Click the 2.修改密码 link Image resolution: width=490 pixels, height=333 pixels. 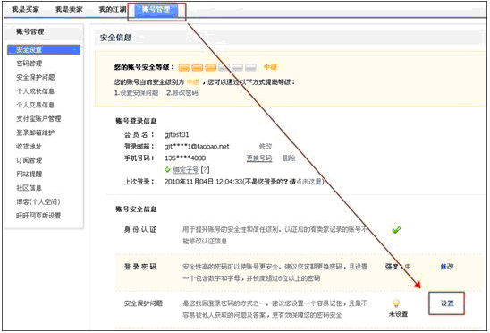click(x=182, y=92)
